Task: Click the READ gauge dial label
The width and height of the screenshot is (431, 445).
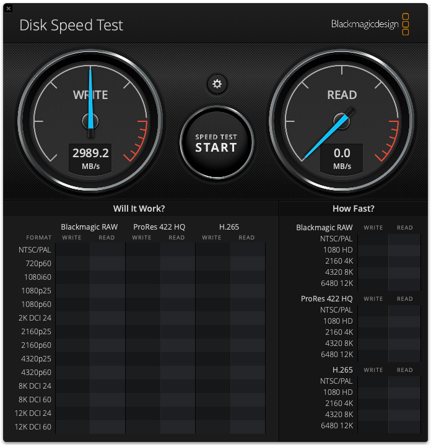Action: 342,95
